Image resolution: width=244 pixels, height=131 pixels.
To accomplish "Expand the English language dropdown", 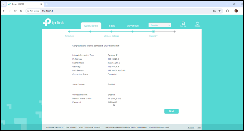I will 160,25.
